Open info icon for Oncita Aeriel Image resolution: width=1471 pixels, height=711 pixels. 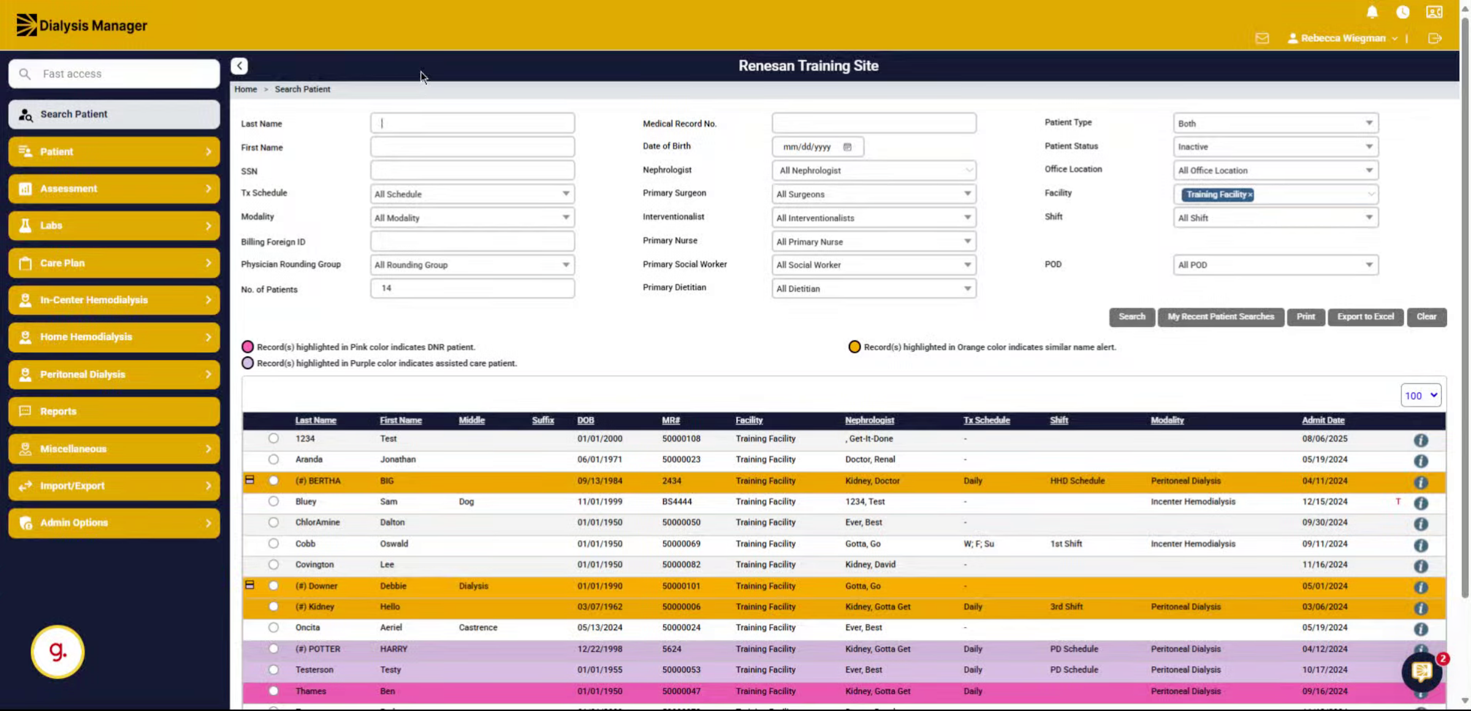coord(1420,629)
